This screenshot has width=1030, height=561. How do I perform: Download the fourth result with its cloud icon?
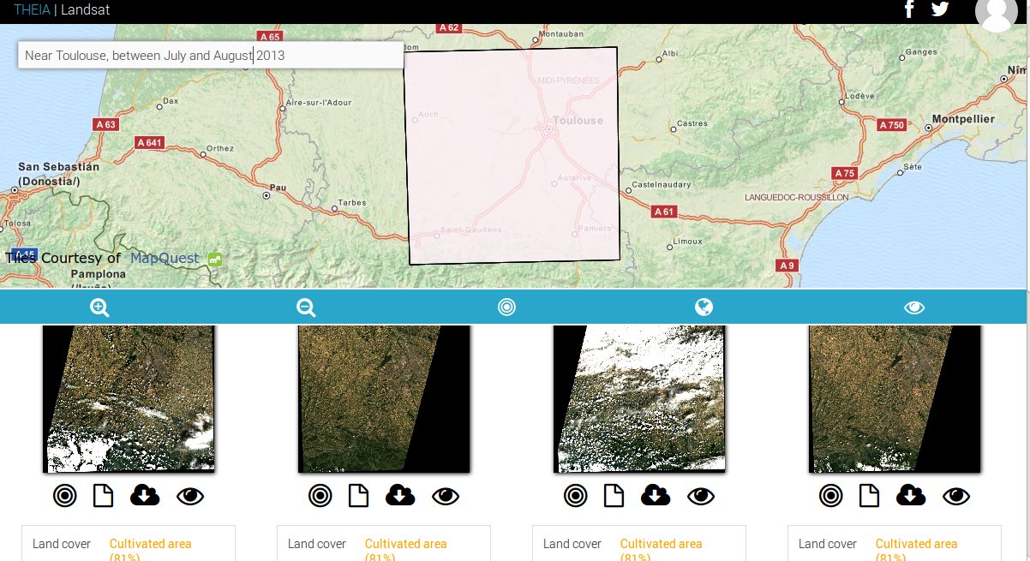tap(911, 495)
